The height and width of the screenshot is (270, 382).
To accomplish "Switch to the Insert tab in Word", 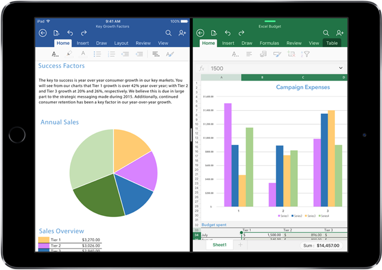I will tap(82, 43).
